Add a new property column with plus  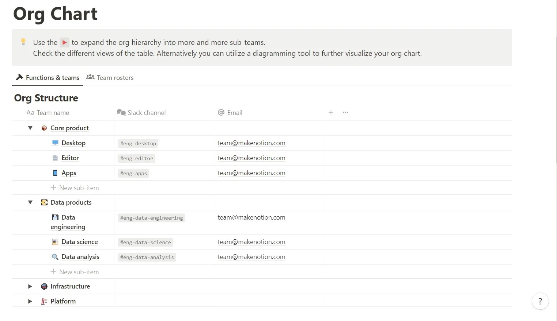click(331, 112)
